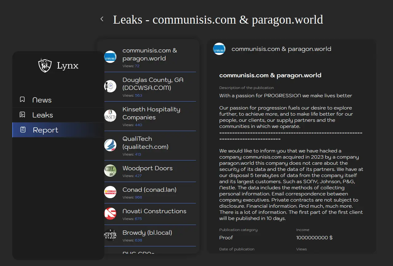Click the QualiTech logo icon
Image resolution: width=393 pixels, height=266 pixels.
(x=110, y=145)
